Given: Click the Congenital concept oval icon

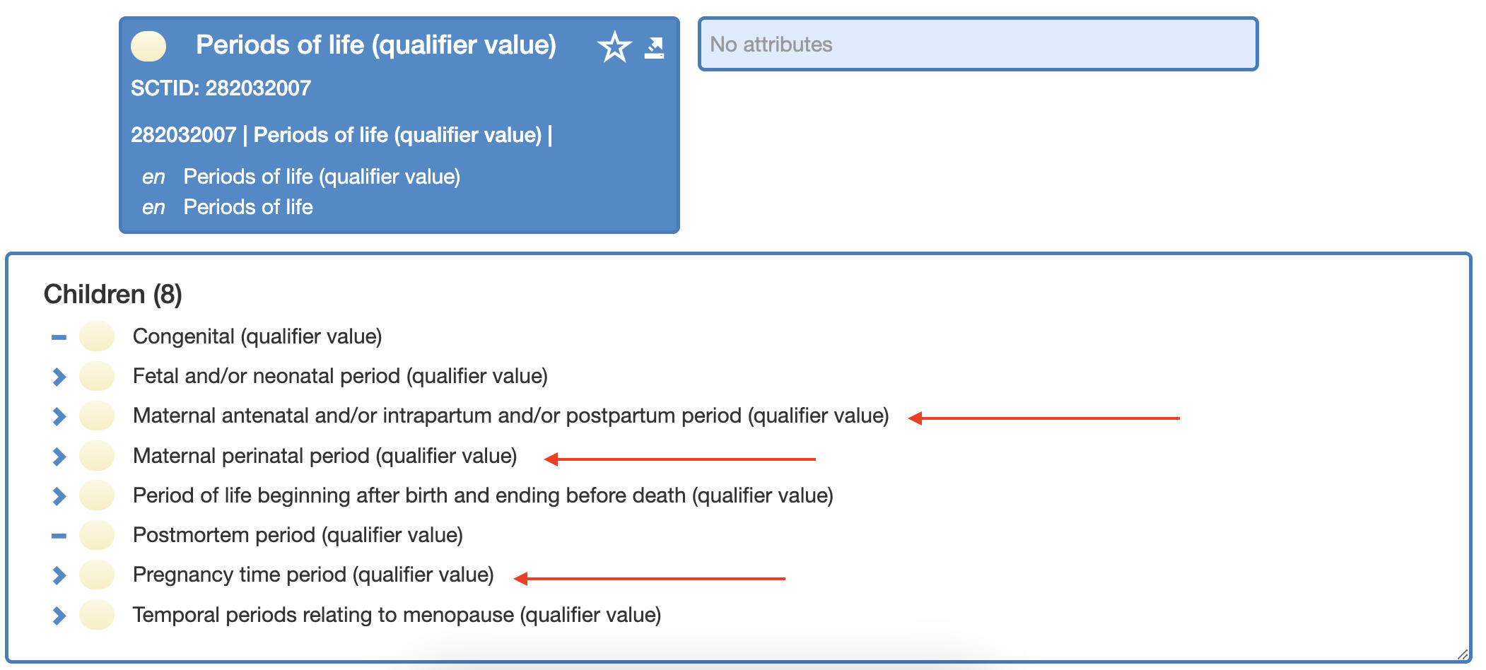Looking at the screenshot, I should click(x=97, y=336).
